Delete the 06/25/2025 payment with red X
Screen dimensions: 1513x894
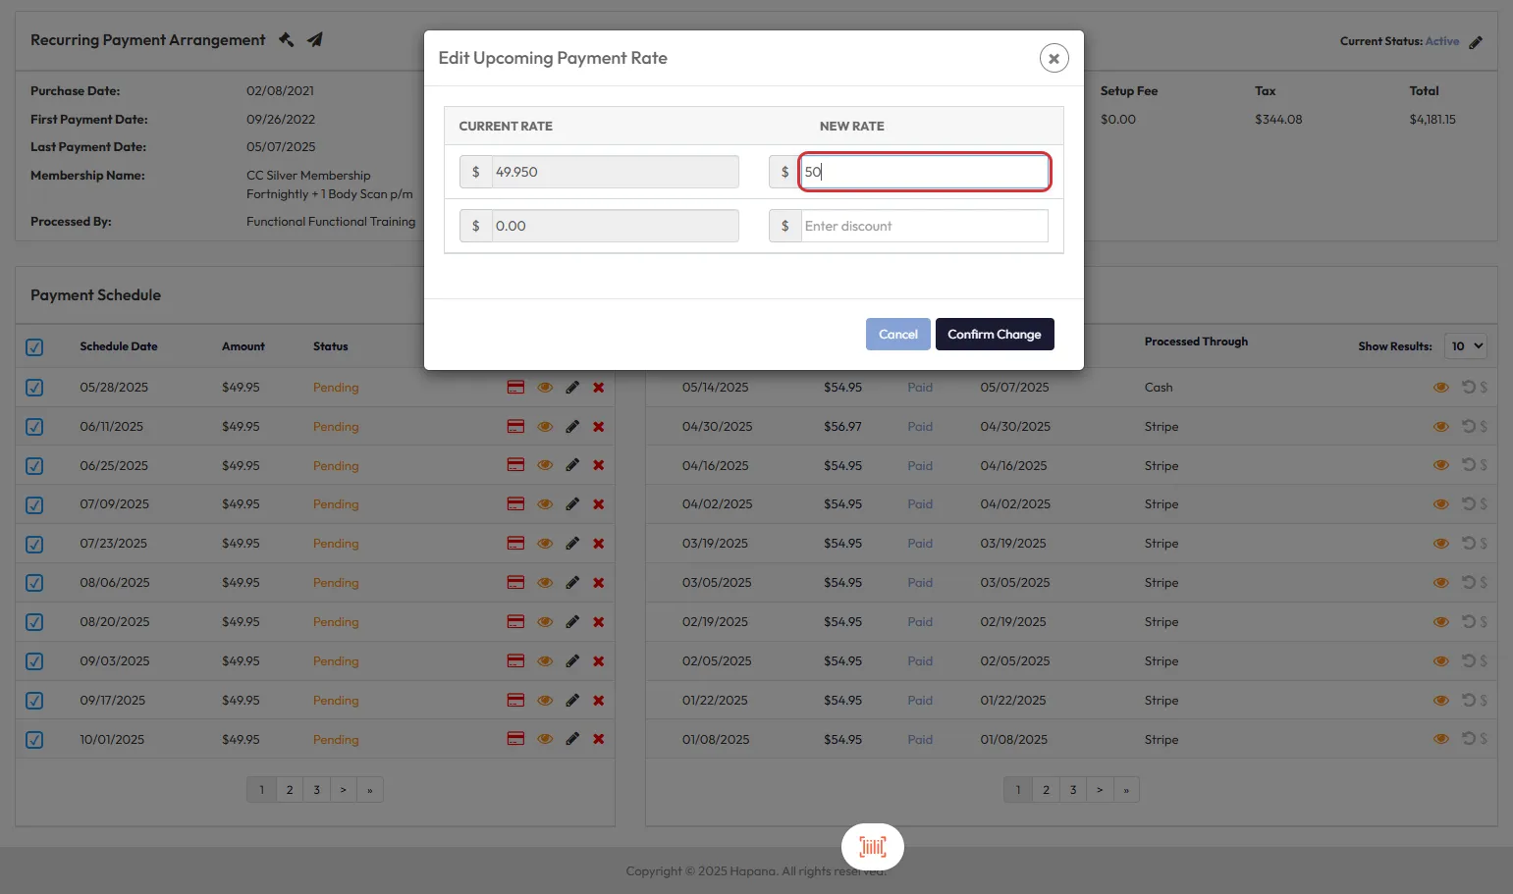tap(598, 466)
